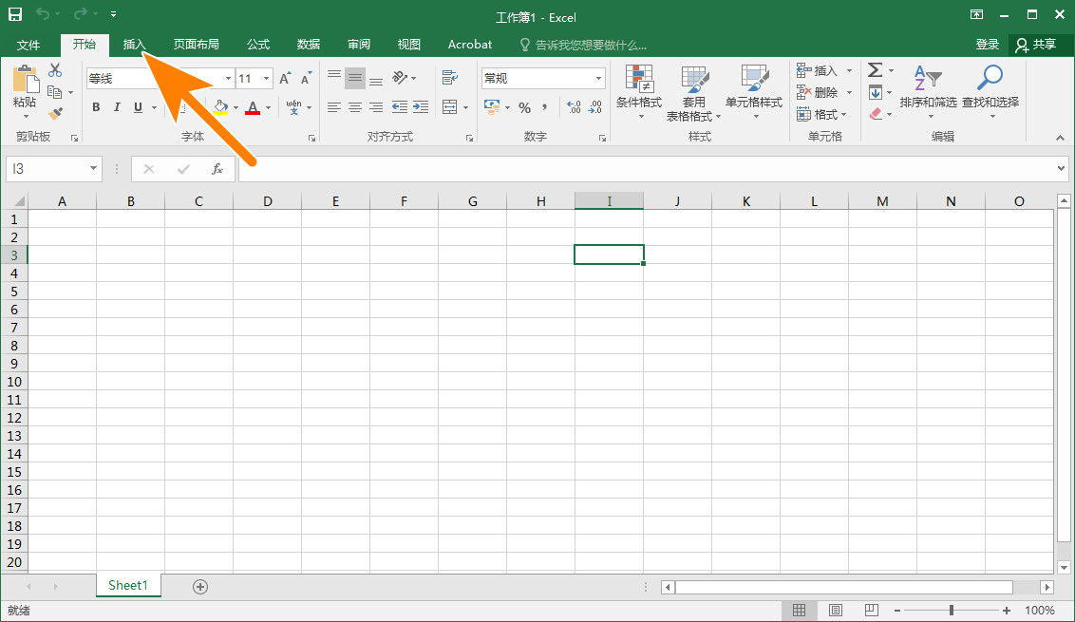Switch to the 审阅 tab
1075x622 pixels.
pyautogui.click(x=359, y=45)
